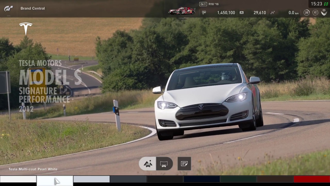
Task: Click the driver level 35 badge
Action: point(307,12)
